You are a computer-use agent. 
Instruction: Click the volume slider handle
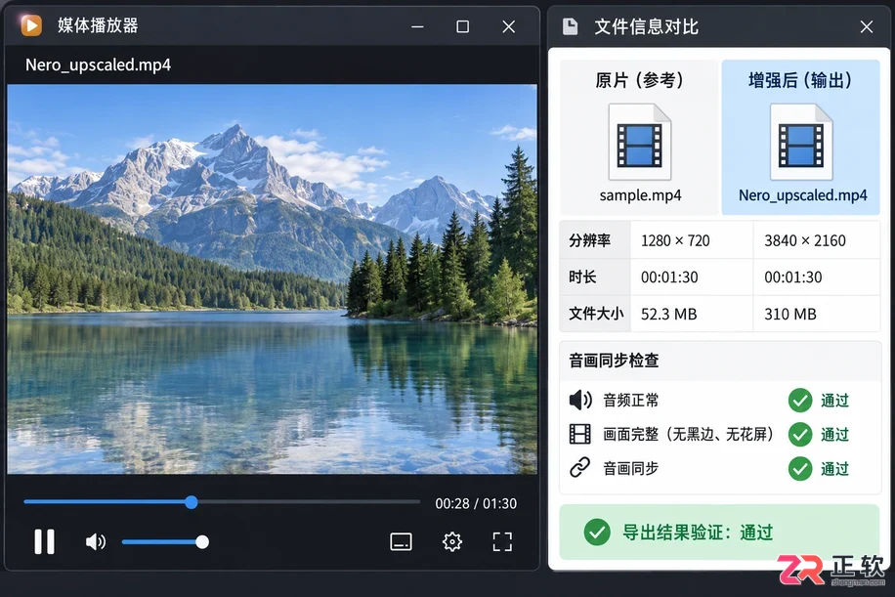[x=202, y=541]
